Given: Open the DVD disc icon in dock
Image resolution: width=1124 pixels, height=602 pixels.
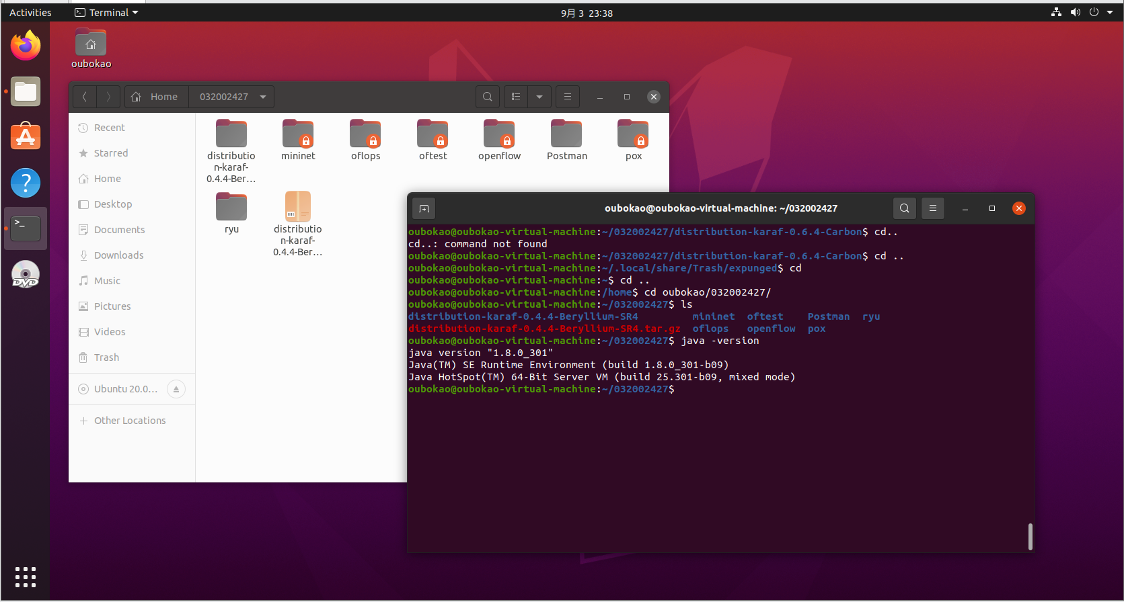Looking at the screenshot, I should [x=26, y=274].
